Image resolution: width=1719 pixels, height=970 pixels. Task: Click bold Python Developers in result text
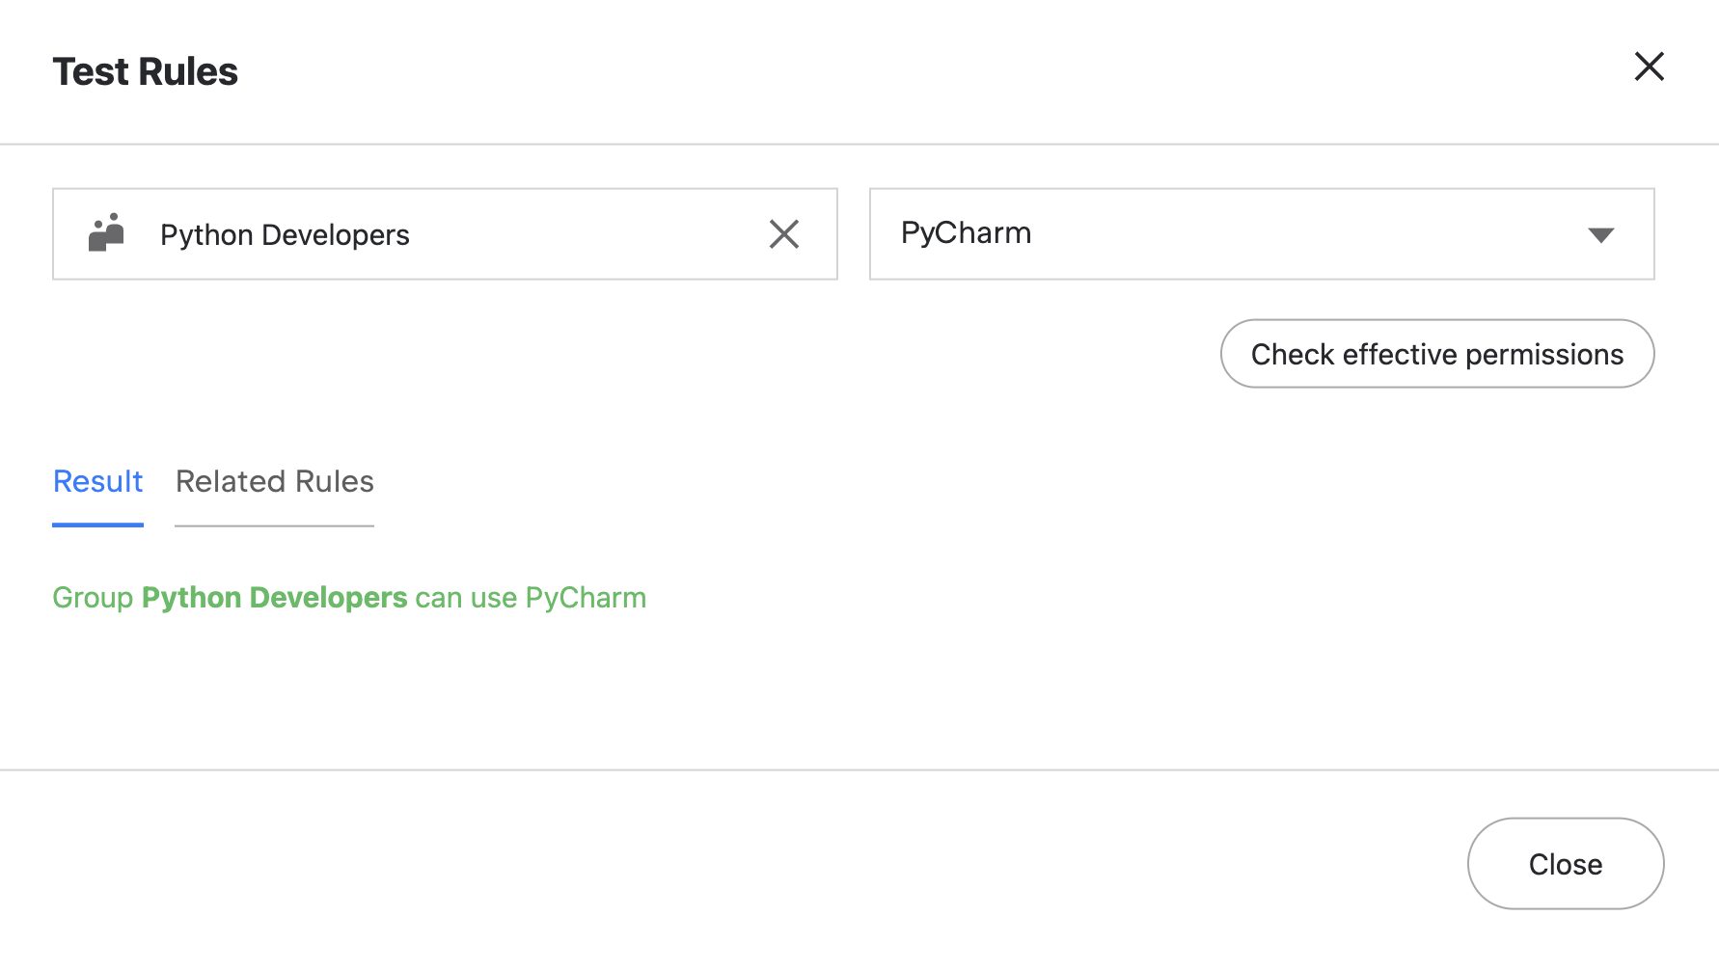(274, 598)
